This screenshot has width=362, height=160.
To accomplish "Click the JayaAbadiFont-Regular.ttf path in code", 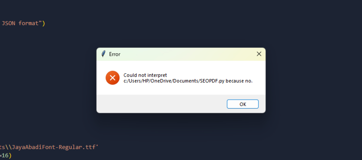I will (49, 147).
